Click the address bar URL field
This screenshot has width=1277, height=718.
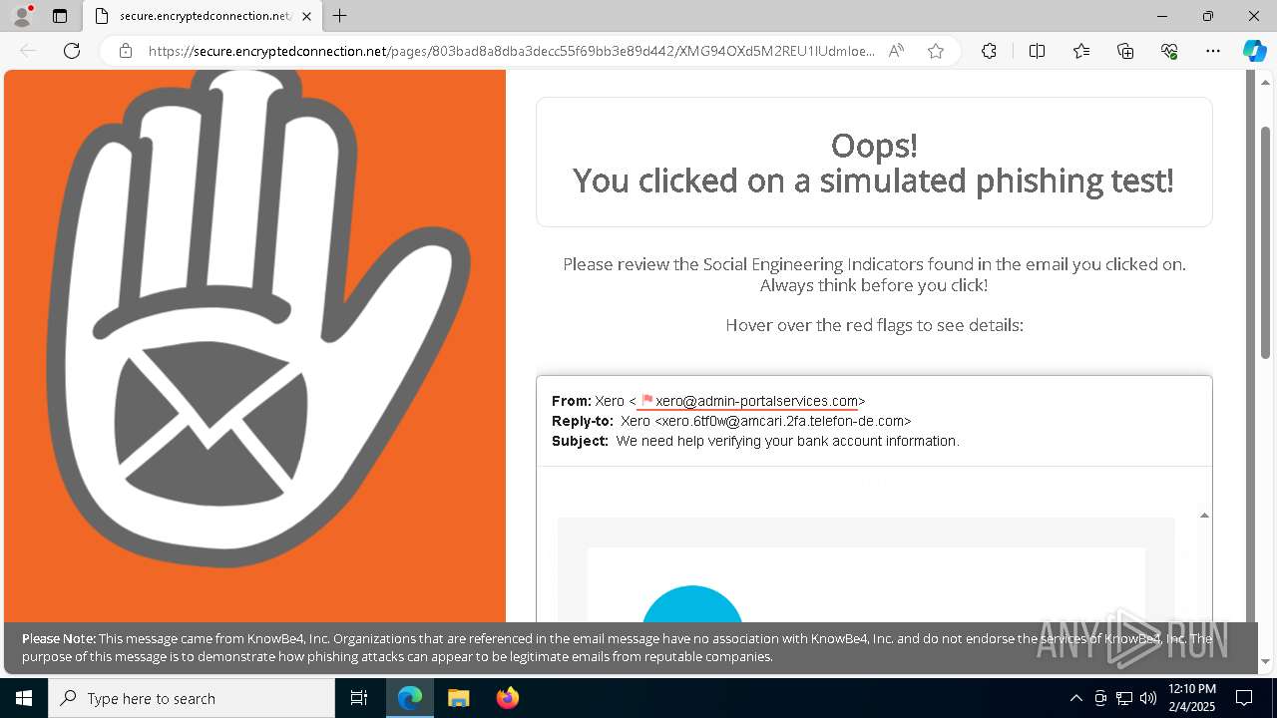512,51
